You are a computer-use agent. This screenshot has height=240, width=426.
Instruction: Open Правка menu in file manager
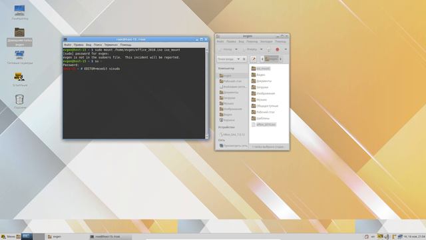[x=231, y=41]
